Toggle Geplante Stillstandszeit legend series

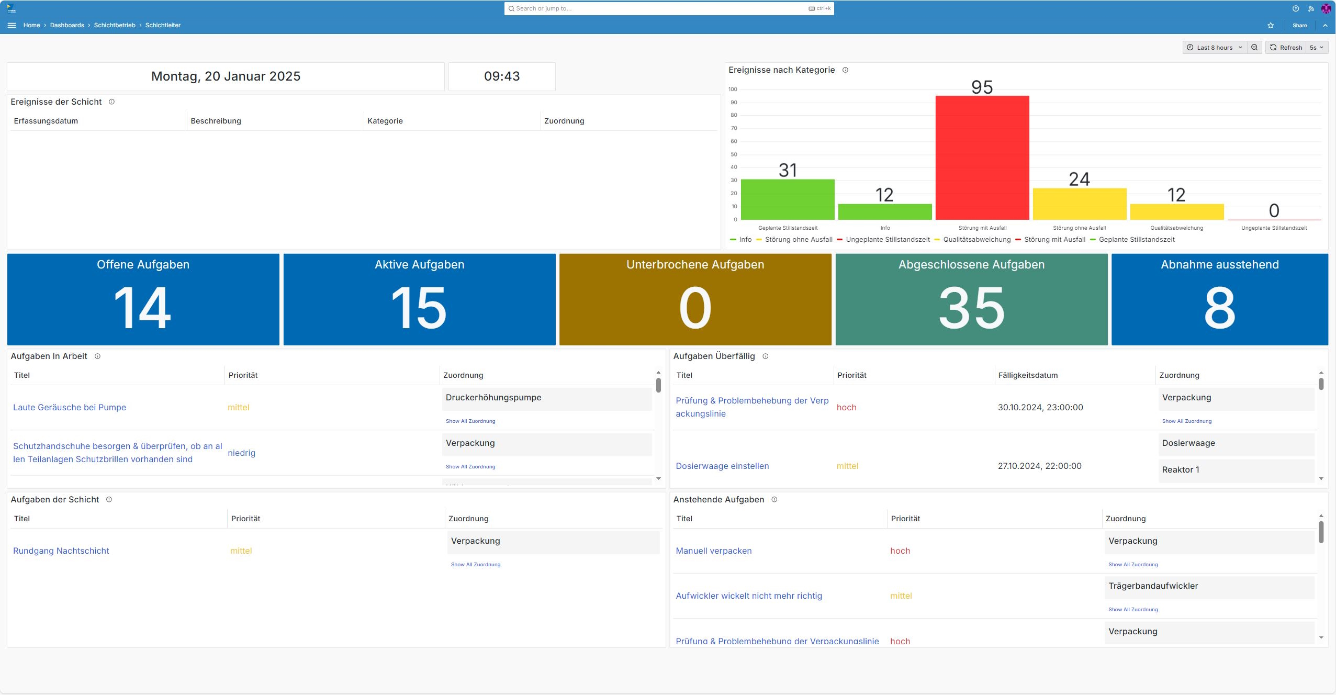click(1136, 240)
